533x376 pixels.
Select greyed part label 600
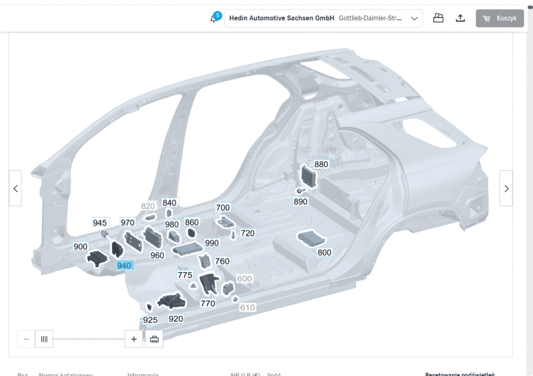244,279
